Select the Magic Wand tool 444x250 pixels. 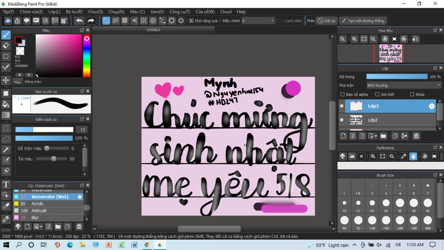tap(6, 150)
